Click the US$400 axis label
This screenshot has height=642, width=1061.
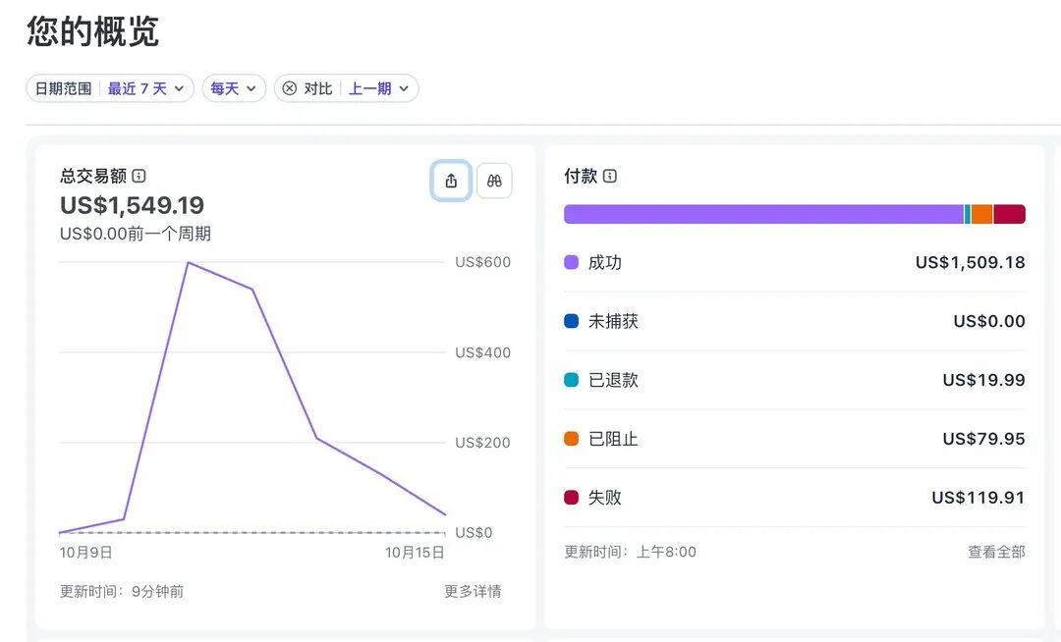[483, 352]
